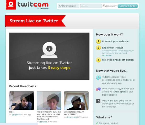Click the 'Now that you're live...' heading
The height and width of the screenshot is (125, 145).
pyautogui.click(x=112, y=71)
